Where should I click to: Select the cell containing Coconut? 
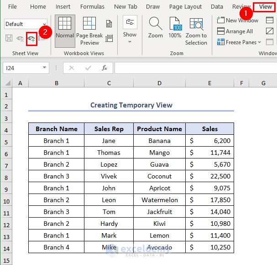click(159, 176)
